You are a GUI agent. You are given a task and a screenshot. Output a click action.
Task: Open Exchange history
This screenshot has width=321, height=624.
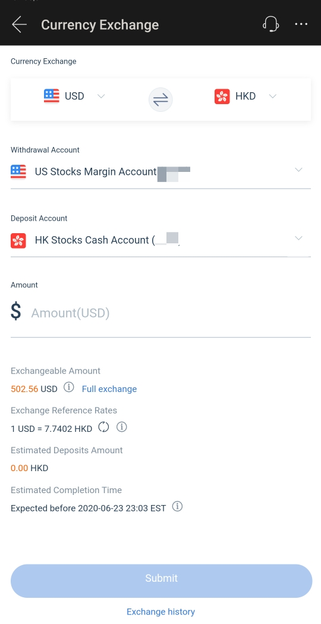[x=160, y=612]
